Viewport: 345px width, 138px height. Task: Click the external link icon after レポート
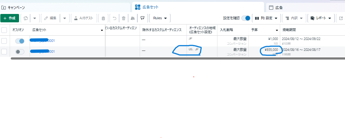341,18
